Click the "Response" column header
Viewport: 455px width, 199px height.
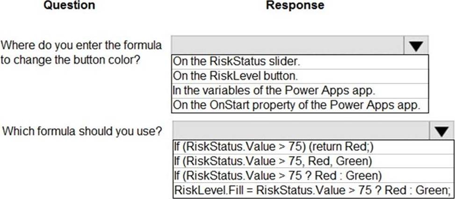coord(295,6)
